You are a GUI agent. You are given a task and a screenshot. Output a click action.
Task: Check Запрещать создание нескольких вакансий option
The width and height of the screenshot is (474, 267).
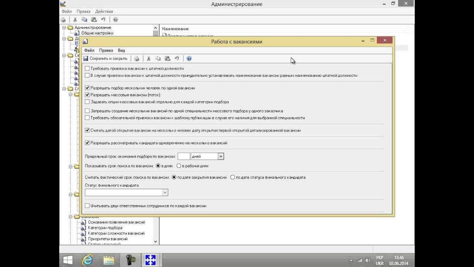tap(87, 111)
